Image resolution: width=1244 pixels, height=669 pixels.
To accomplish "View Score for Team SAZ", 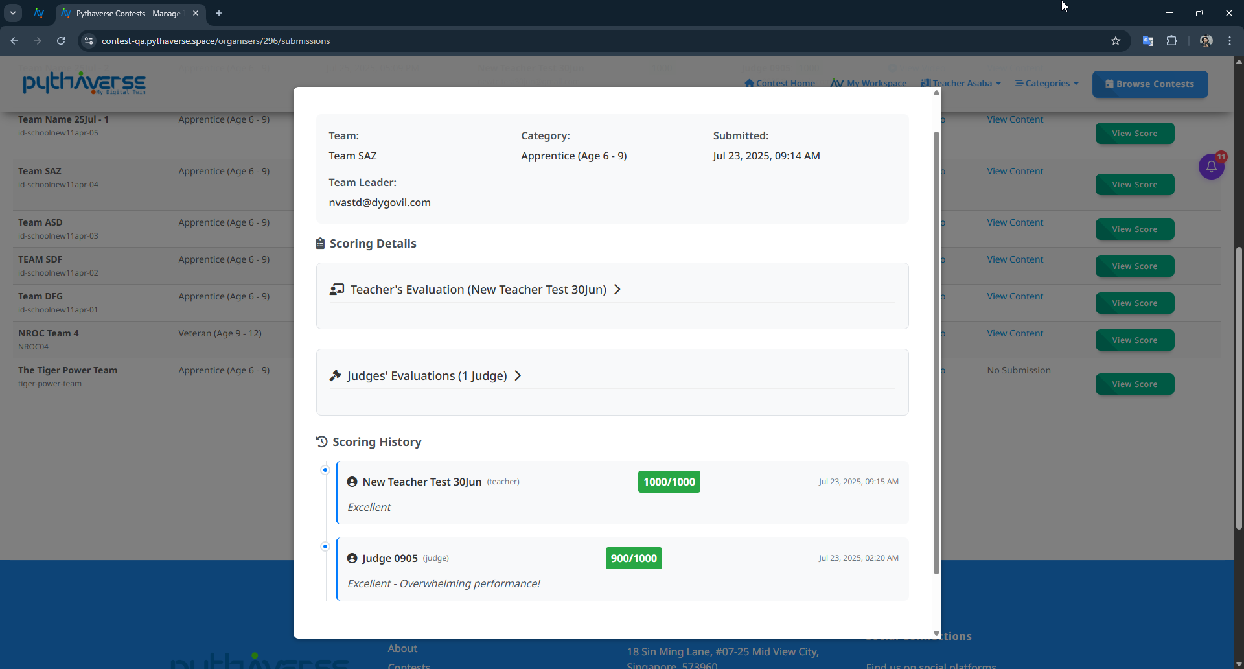I will coord(1135,185).
